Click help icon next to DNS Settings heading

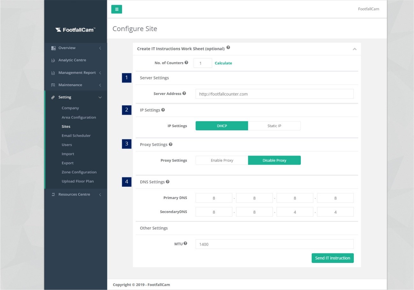168,182
